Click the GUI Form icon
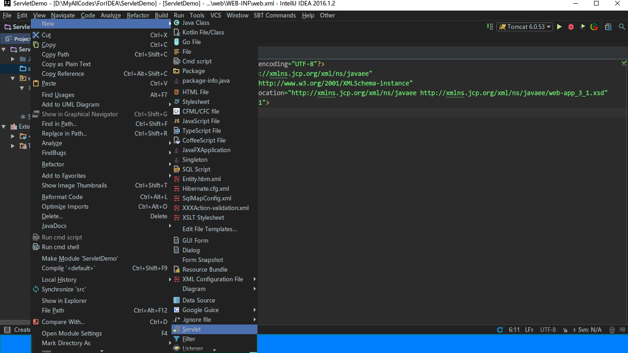This screenshot has width=628, height=353. 177,240
